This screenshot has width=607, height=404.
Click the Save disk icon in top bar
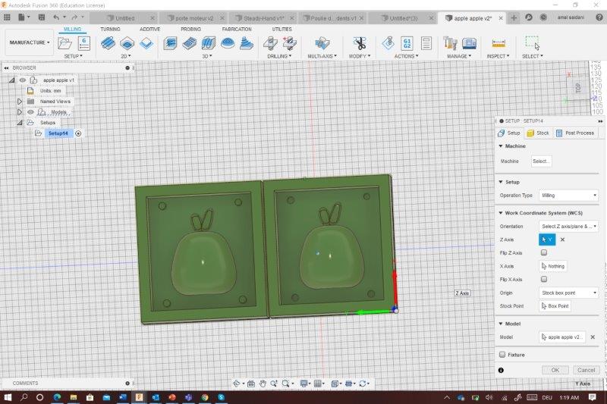coord(42,17)
